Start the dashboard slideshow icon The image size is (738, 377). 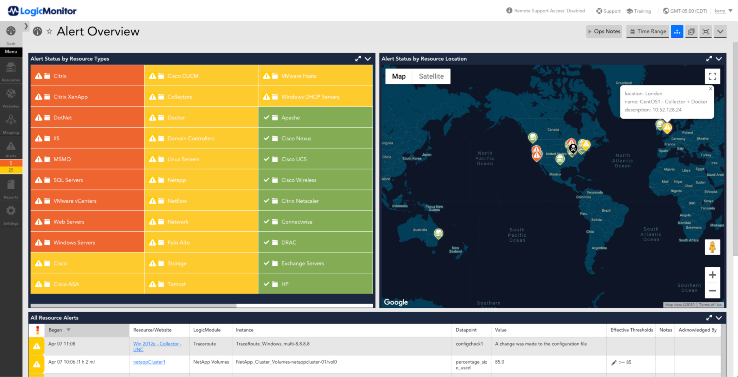click(691, 31)
